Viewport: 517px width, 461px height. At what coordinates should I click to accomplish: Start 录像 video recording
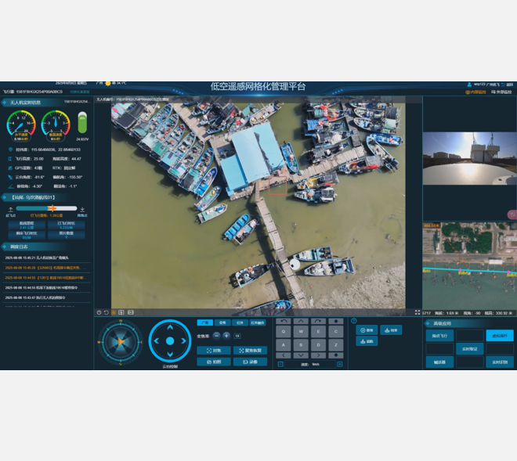250,362
